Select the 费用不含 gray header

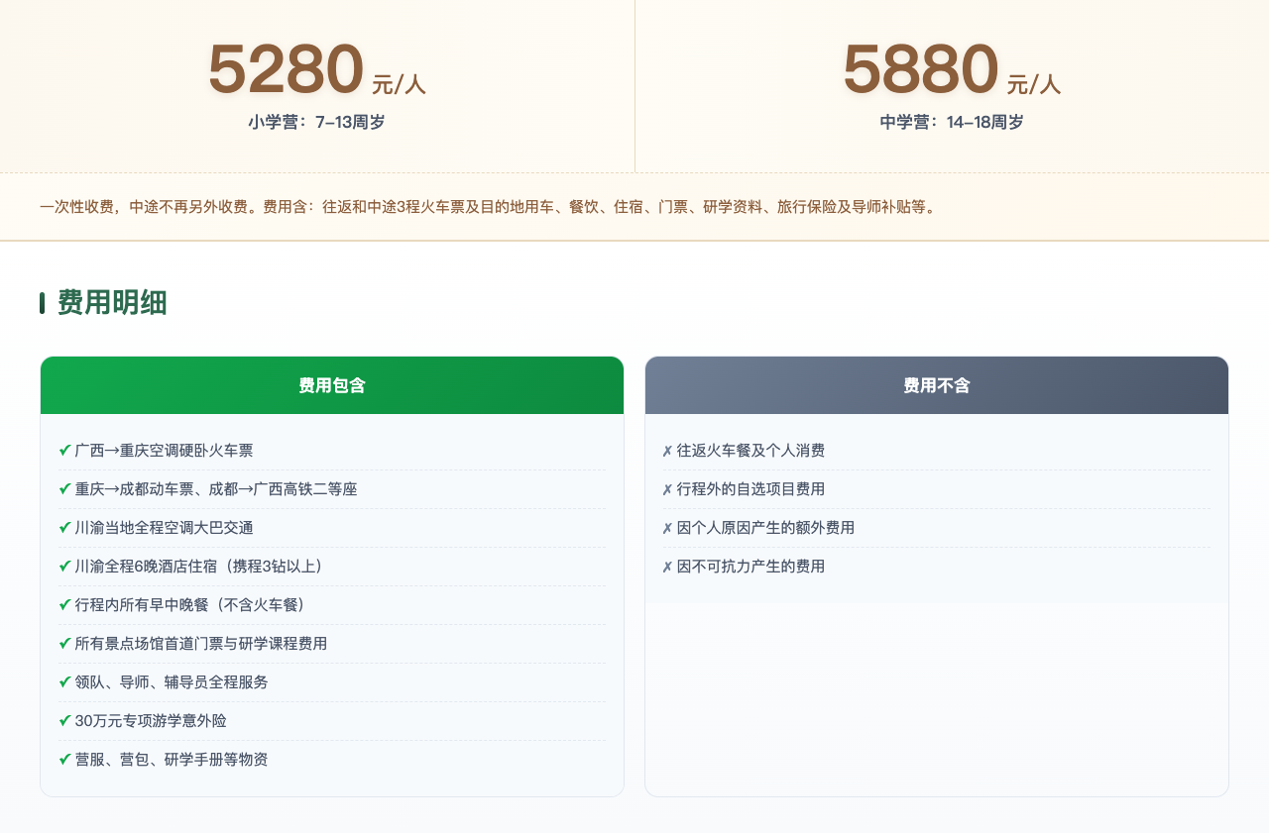(936, 385)
